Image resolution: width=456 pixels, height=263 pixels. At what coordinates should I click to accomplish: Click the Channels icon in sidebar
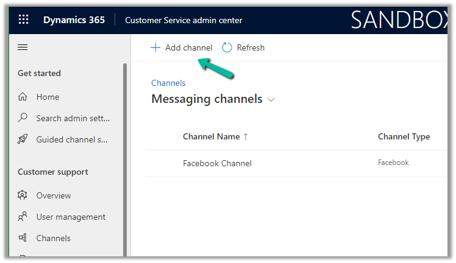click(x=23, y=238)
